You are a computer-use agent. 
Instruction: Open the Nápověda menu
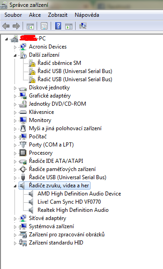pos(87,15)
